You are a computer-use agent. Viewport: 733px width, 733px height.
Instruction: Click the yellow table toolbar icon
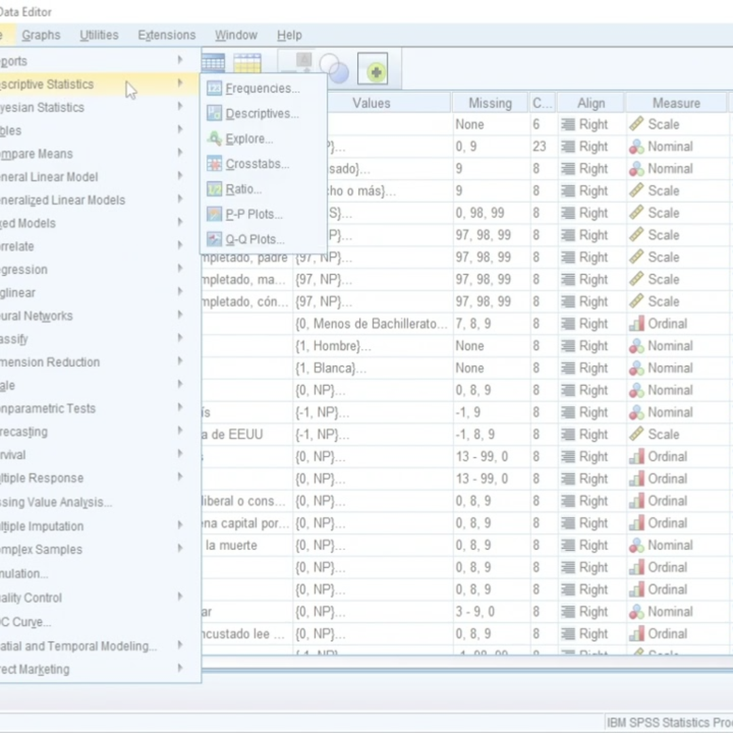coord(247,64)
